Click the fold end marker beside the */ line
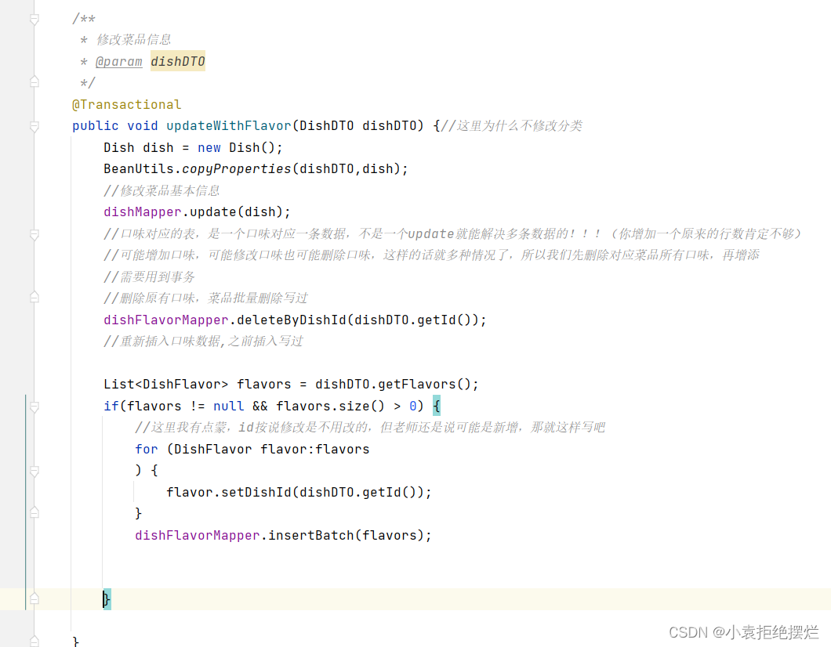Viewport: 831px width, 647px height. tap(34, 82)
